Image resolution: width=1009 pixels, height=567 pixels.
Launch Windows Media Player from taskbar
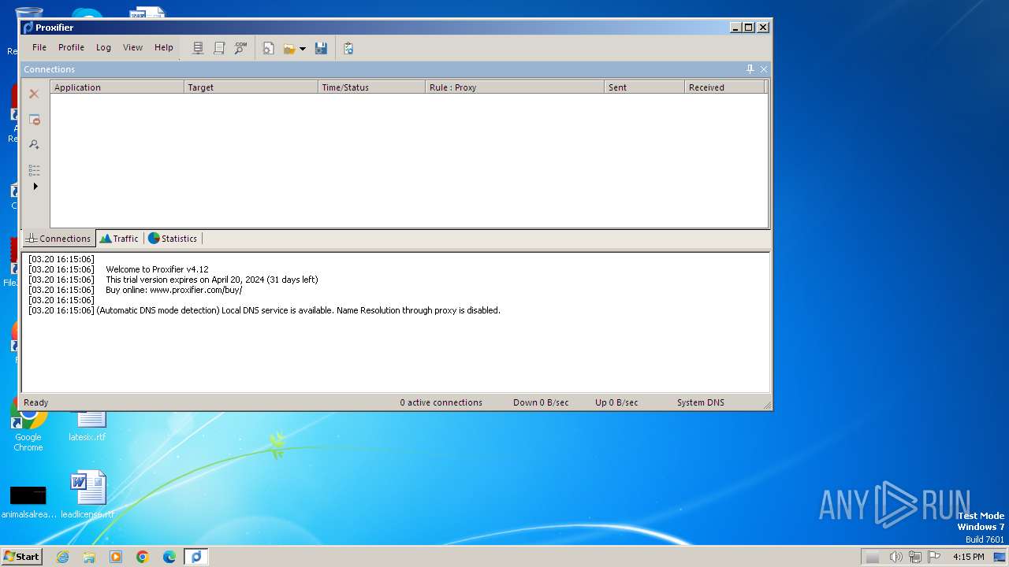(x=116, y=557)
